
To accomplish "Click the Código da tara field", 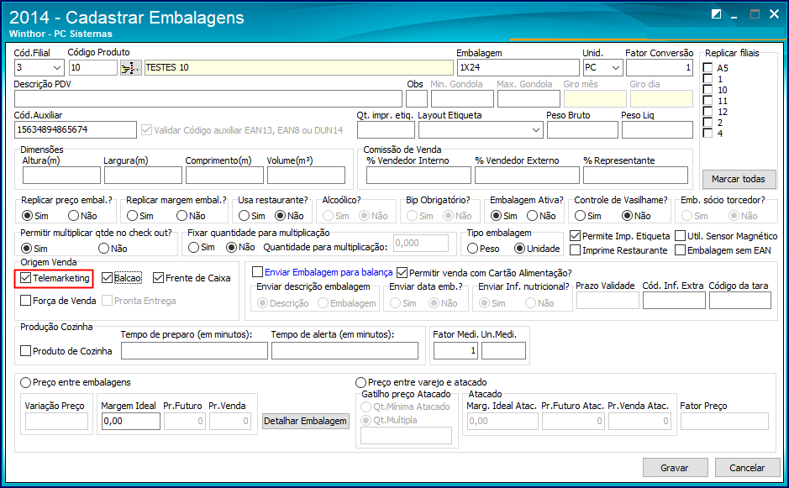I will pyautogui.click(x=740, y=301).
